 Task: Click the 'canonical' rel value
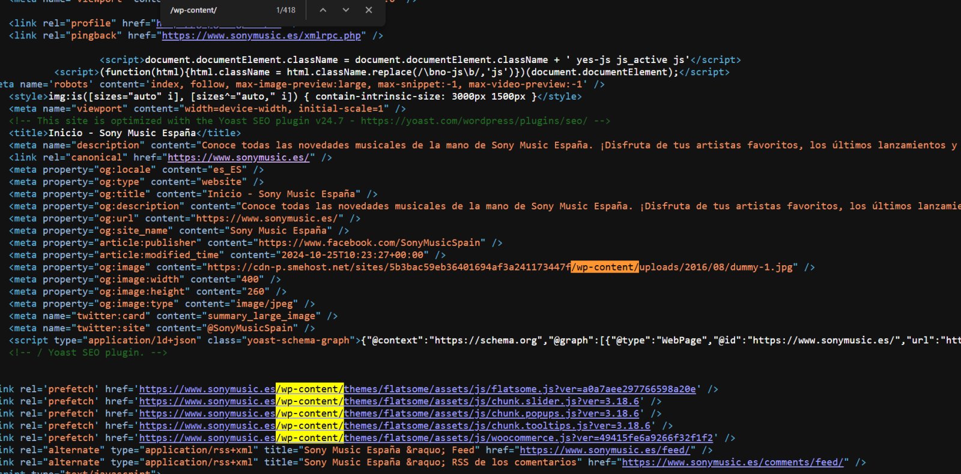[x=97, y=158]
